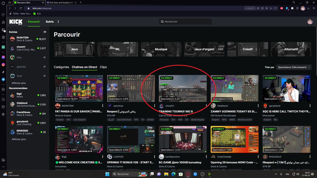Open Parcourir in Kick header
The height and width of the screenshot is (178, 317).
click(34, 22)
